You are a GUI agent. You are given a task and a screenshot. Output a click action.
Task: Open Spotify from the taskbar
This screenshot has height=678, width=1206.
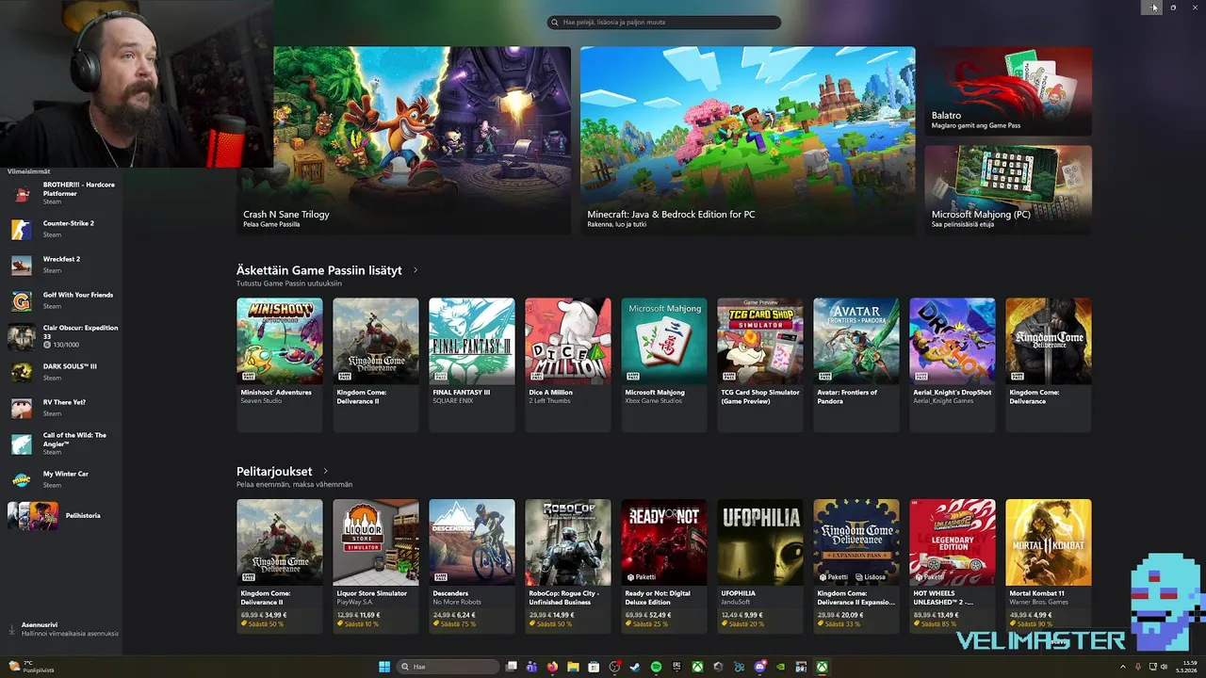click(656, 667)
